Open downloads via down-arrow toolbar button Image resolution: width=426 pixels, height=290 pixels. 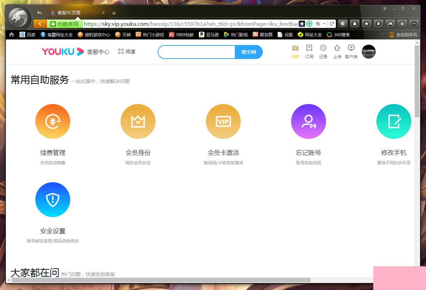(x=378, y=24)
